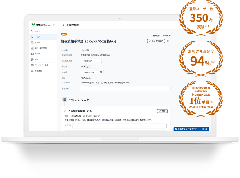The width and height of the screenshot is (240, 178).
Task: Click the list icon next to やることリスト
Action: pyautogui.click(x=65, y=99)
